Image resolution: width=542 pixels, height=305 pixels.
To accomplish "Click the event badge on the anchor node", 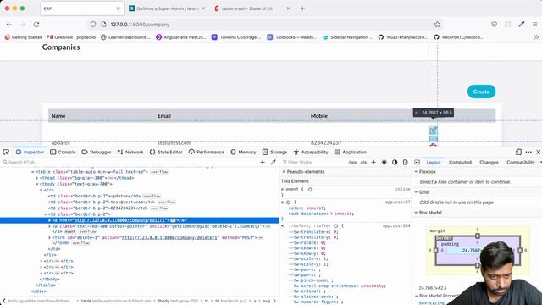I will [x=70, y=231].
